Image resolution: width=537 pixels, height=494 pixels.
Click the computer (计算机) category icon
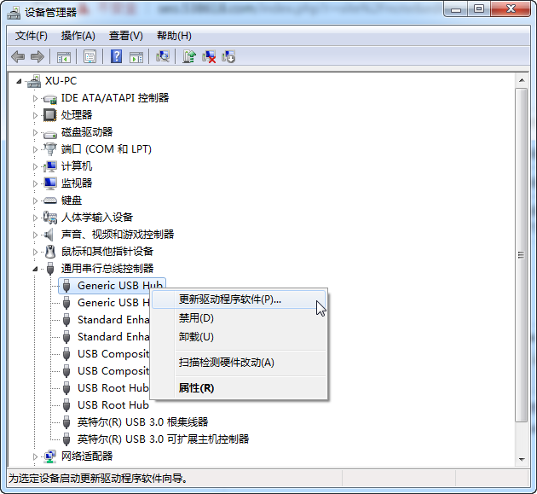(50, 166)
